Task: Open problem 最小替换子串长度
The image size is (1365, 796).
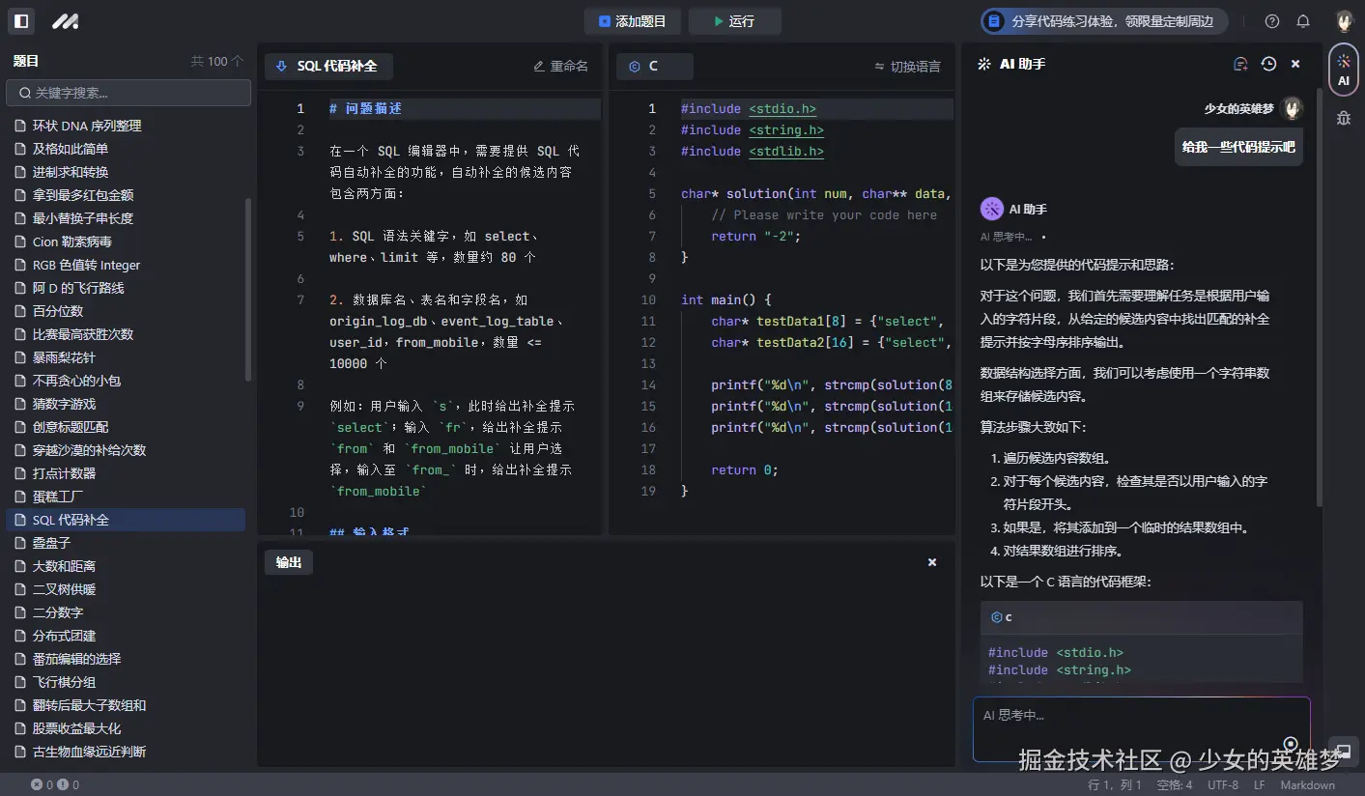Action: 126,218
